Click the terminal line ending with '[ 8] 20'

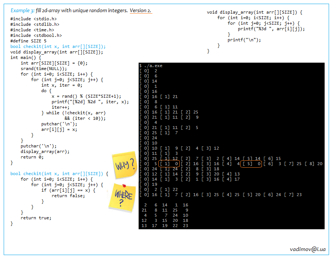231,164
